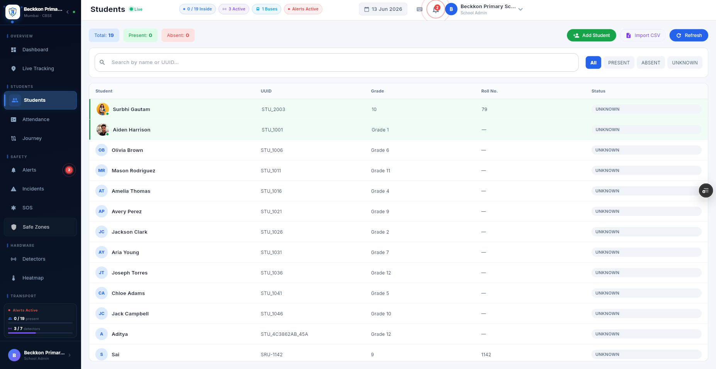The height and width of the screenshot is (369, 716).
Task: Filter students by PRESENT
Action: point(619,62)
